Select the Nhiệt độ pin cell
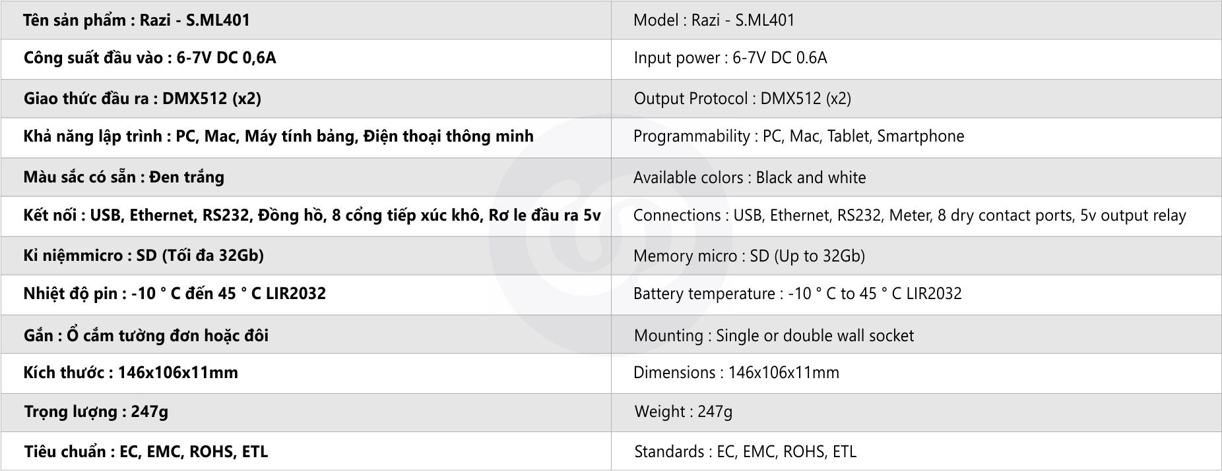1222x471 pixels. (x=175, y=294)
